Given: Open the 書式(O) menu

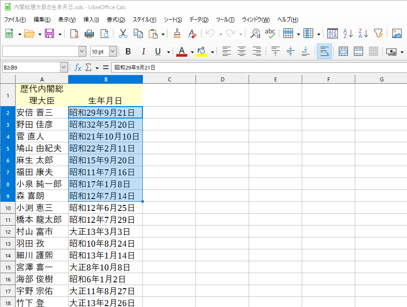Looking at the screenshot, I should (x=115, y=20).
